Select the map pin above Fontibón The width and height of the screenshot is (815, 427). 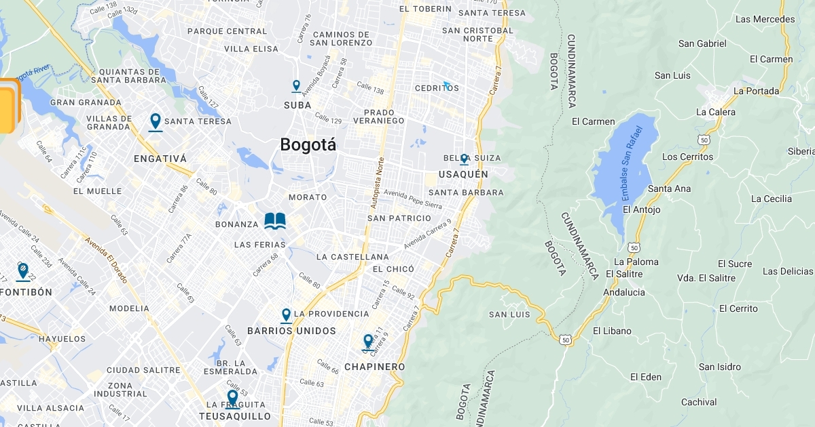click(x=22, y=272)
